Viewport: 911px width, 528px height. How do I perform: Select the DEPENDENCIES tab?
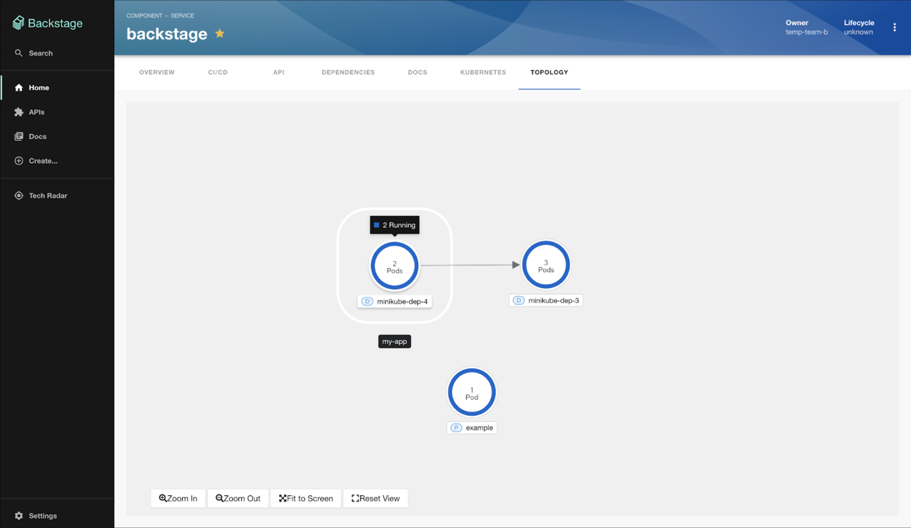click(x=347, y=72)
